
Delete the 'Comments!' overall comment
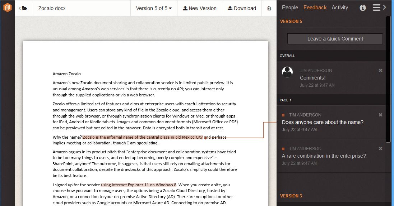(380, 71)
